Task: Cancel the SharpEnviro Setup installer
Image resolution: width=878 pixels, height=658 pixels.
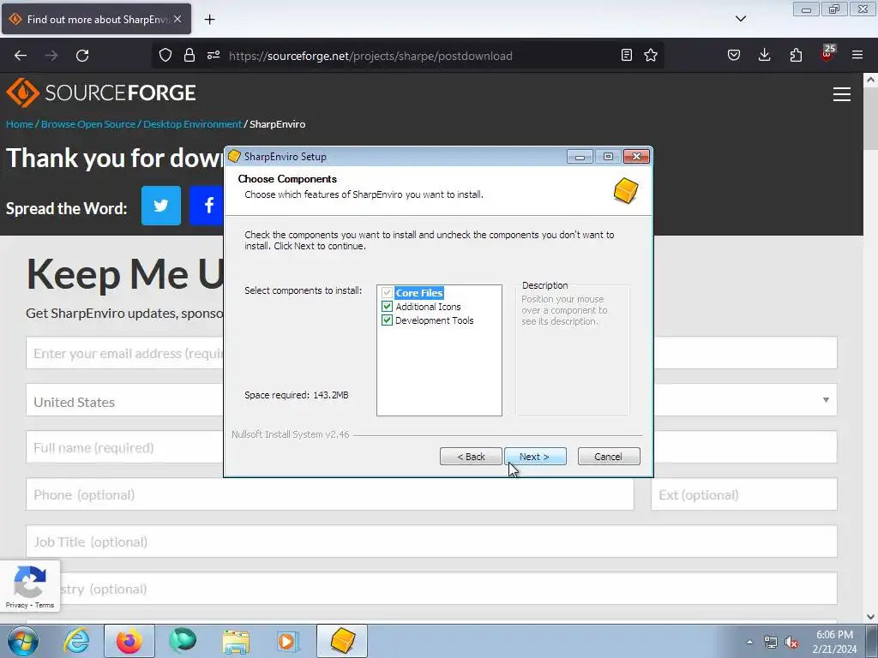Action: (x=609, y=457)
